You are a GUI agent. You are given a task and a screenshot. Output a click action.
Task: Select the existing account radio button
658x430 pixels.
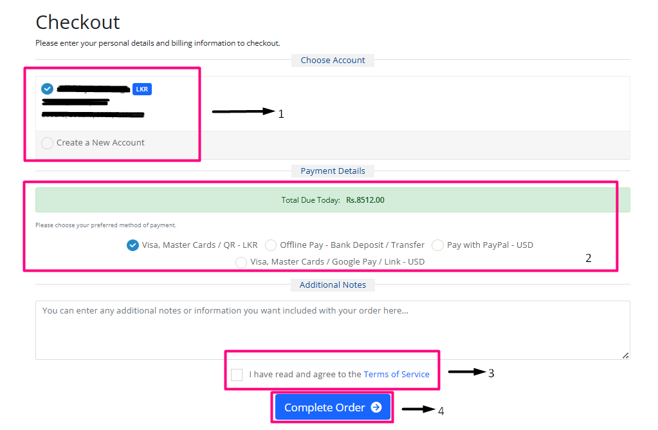47,89
